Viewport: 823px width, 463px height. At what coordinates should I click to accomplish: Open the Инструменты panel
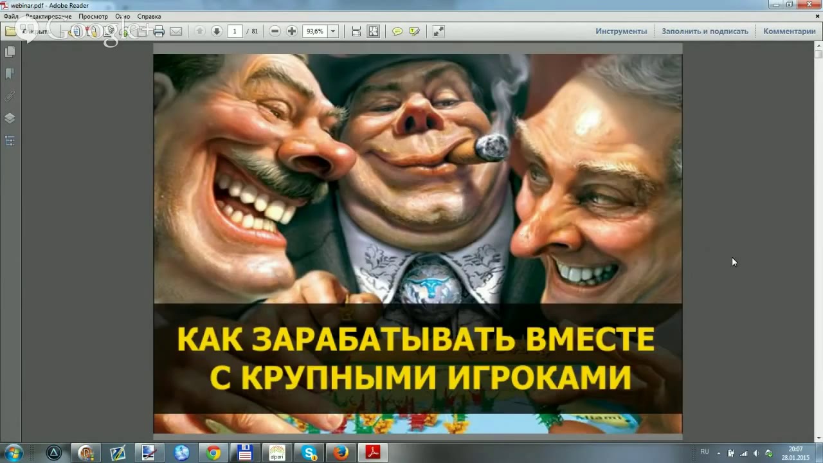click(621, 31)
